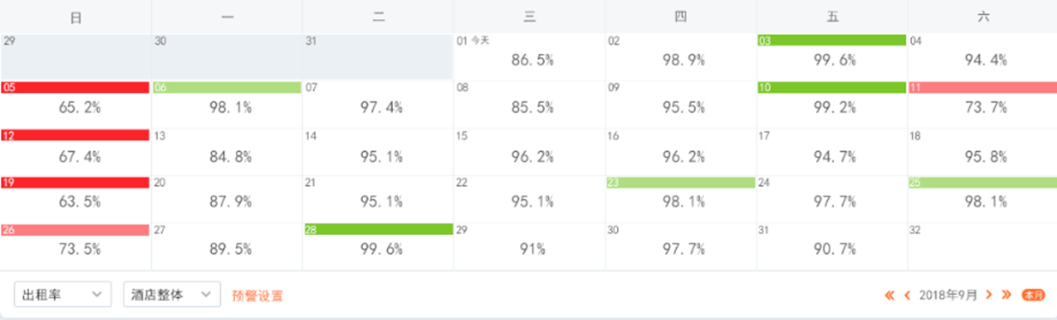This screenshot has width=1057, height=320.
Task: Select the red bar on day 05
Action: coord(75,88)
